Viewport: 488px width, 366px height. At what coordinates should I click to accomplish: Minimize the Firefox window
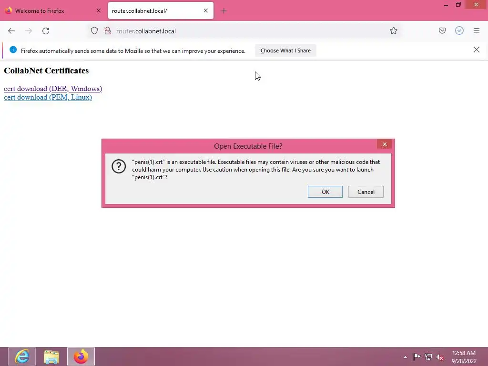446,5
